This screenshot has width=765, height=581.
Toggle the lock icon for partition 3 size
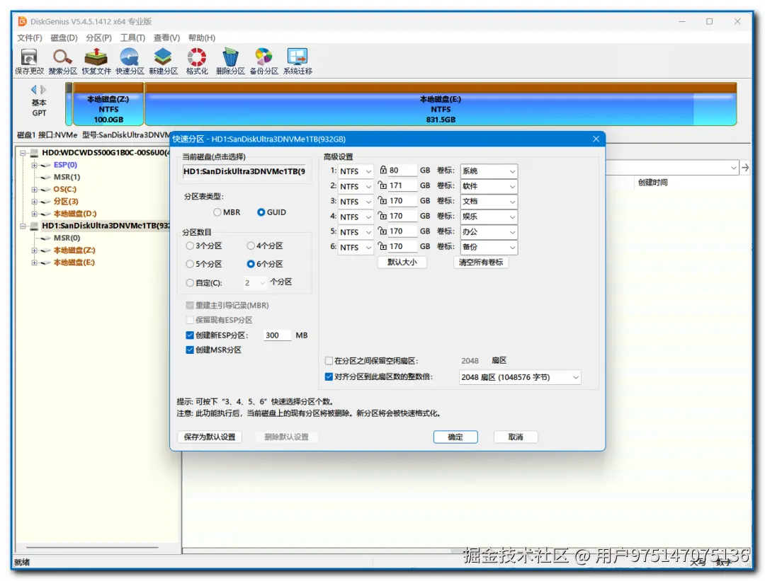tap(383, 200)
